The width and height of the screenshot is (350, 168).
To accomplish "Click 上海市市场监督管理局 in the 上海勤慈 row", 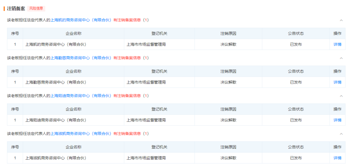I will pos(146,82).
